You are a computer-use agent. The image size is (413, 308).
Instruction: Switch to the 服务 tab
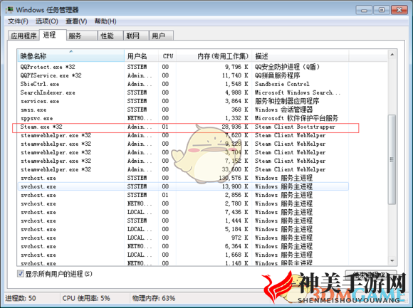pos(82,36)
